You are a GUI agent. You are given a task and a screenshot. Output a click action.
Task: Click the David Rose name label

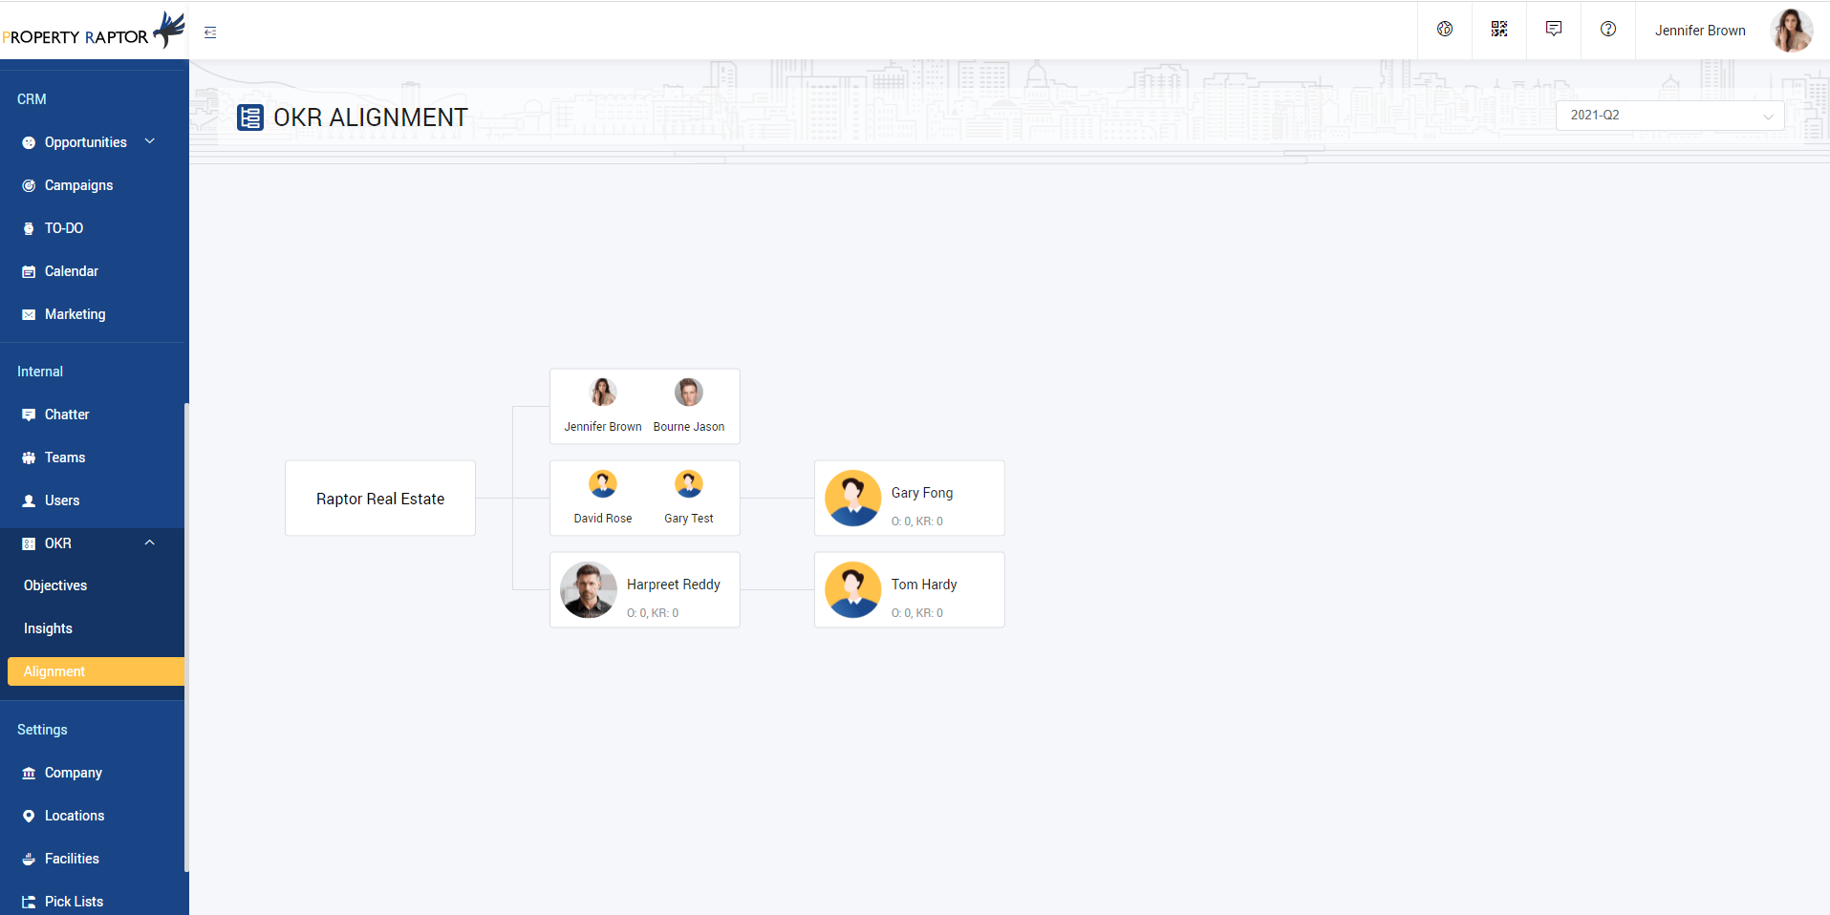[x=603, y=519]
